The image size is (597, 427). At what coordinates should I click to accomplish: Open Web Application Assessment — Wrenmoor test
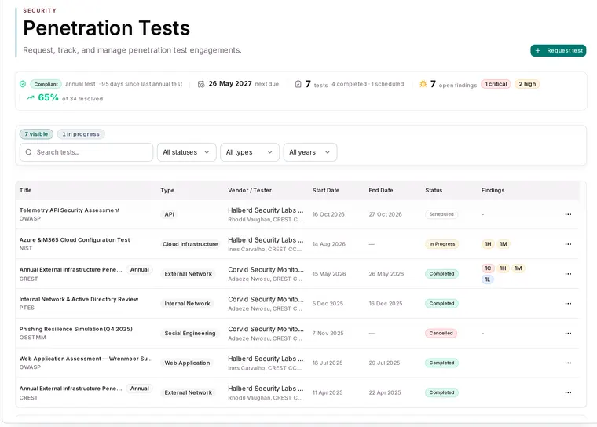coord(86,359)
